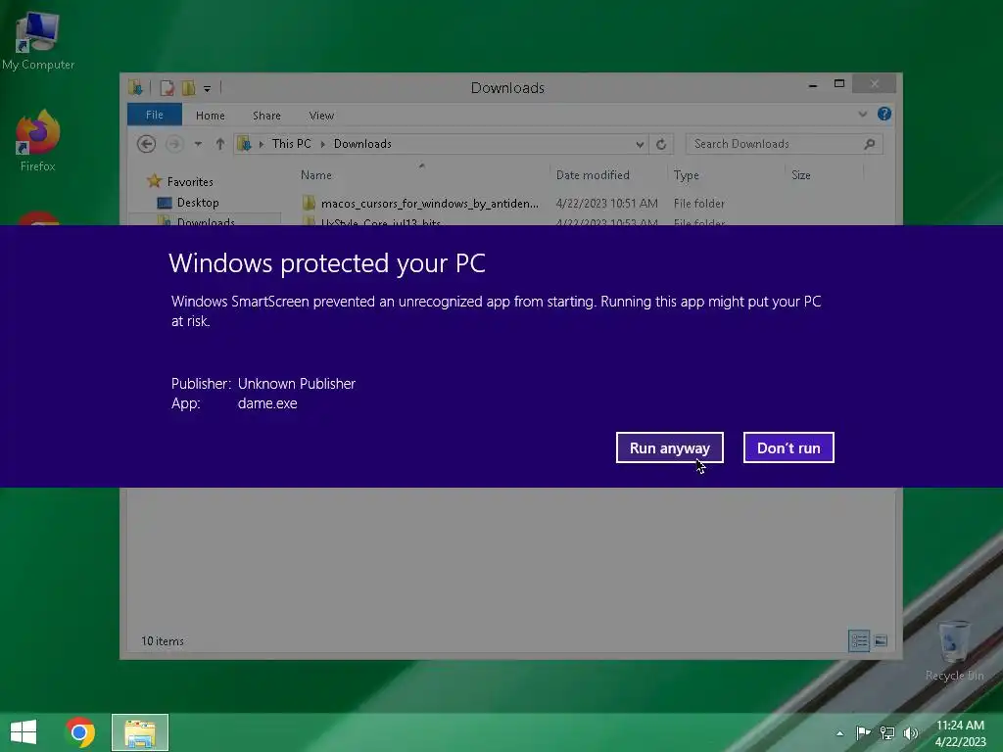The width and height of the screenshot is (1003, 752).
Task: Select Downloads in the address breadcrumb
Action: [x=362, y=144]
